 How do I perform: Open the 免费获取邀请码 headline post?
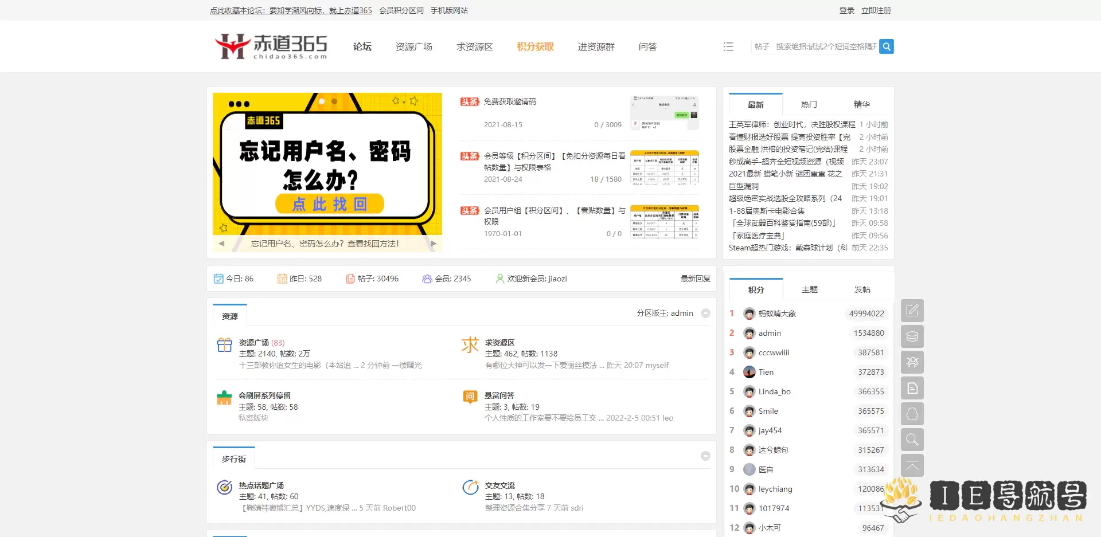tap(510, 101)
